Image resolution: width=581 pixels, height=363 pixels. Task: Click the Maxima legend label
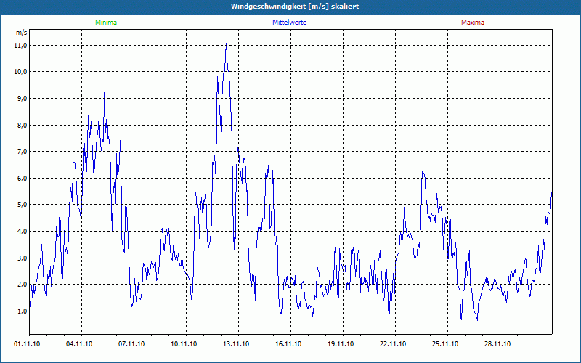point(473,23)
